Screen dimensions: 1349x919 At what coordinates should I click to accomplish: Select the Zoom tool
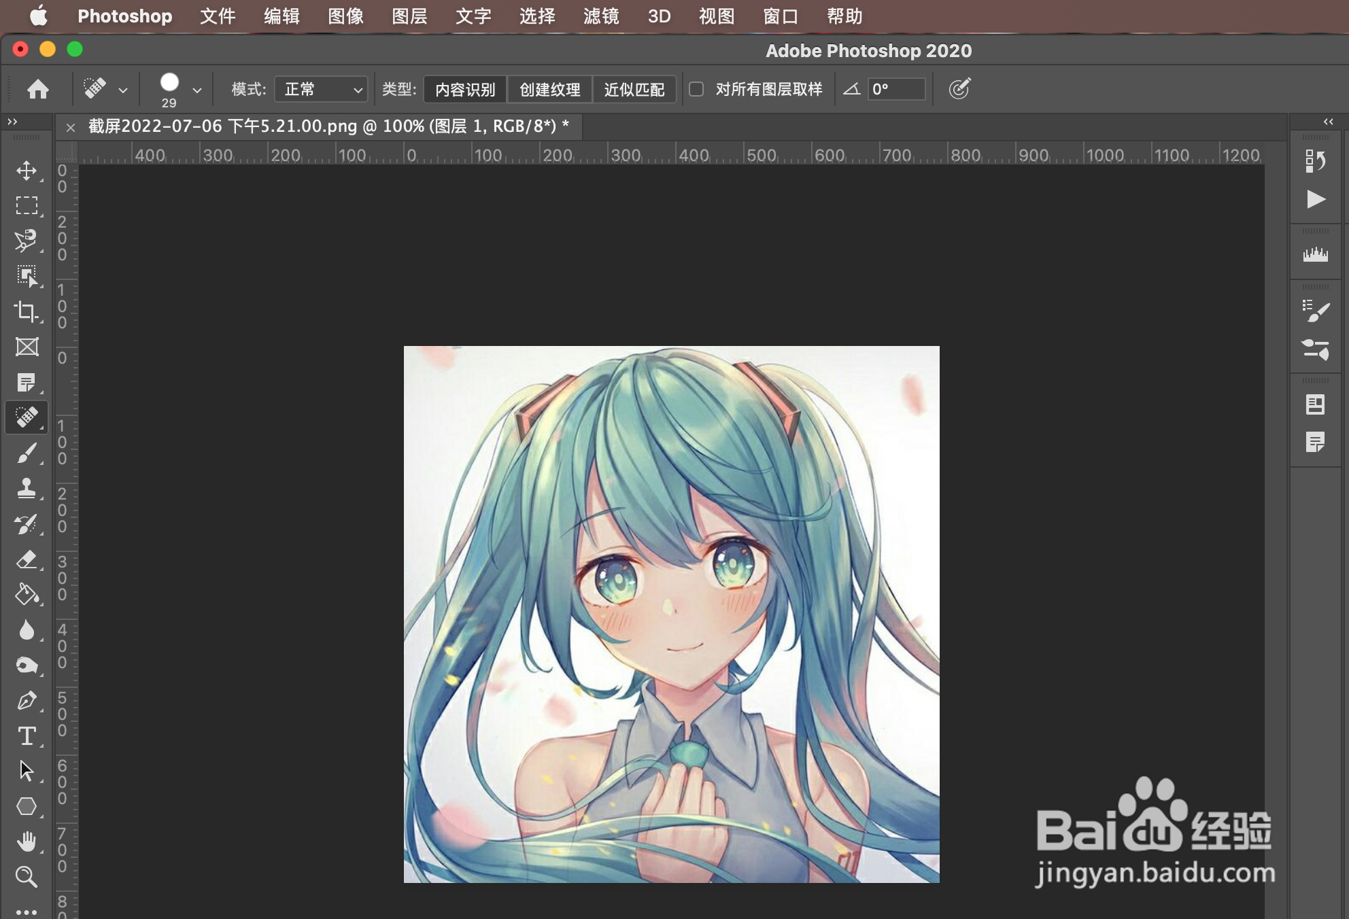click(x=27, y=877)
